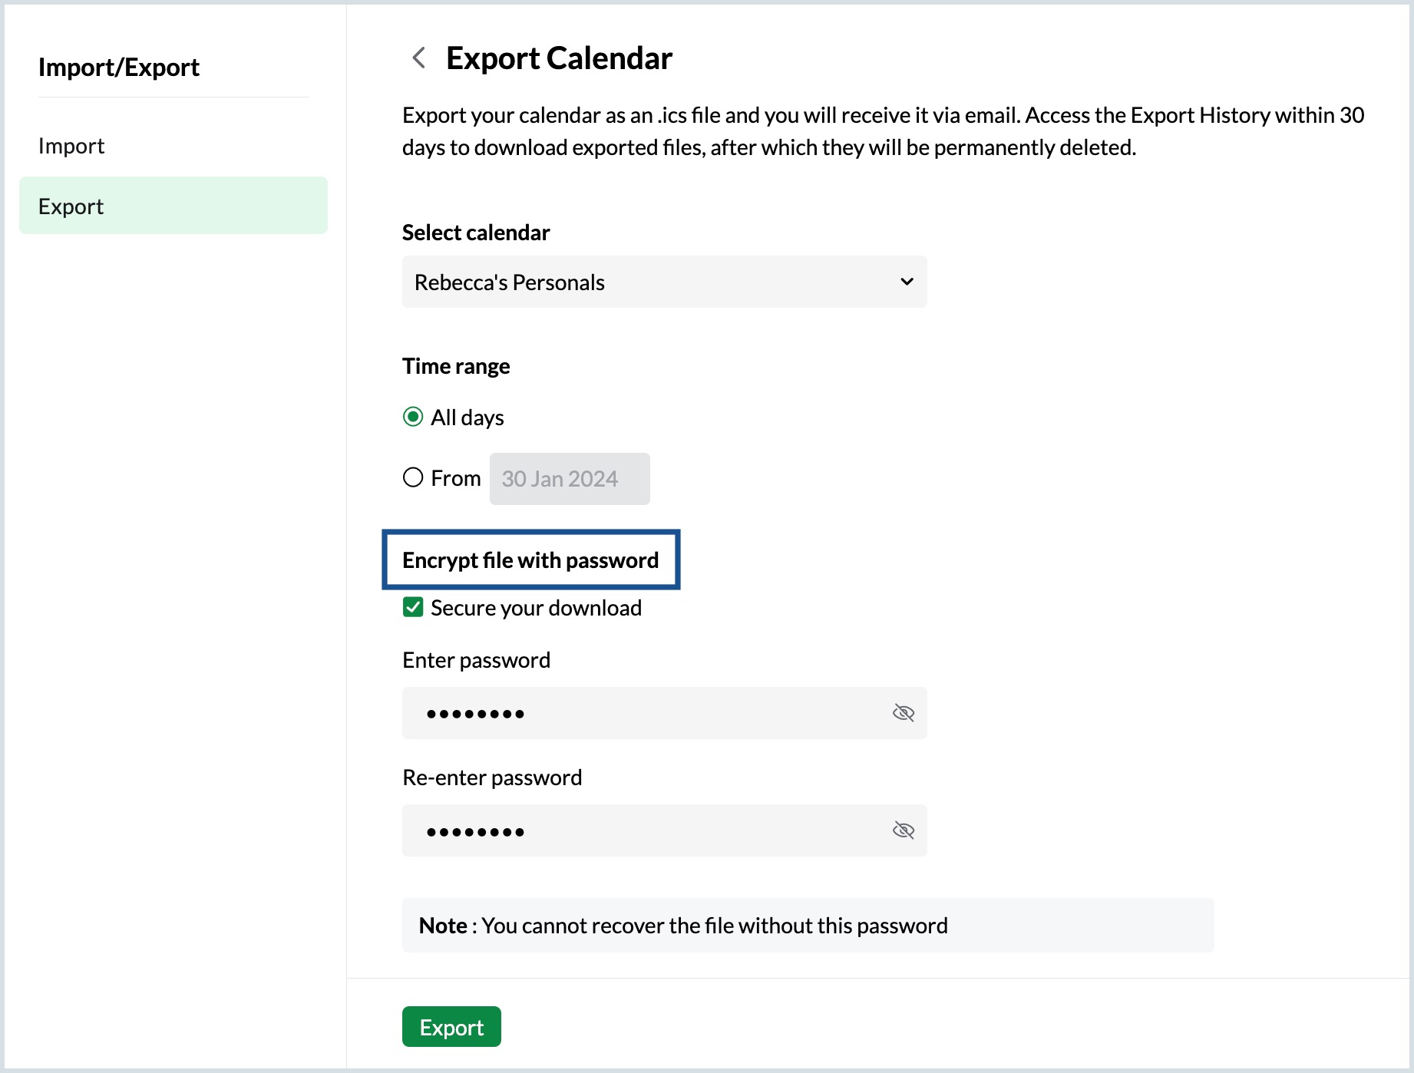Click the All days label text

coord(467,418)
